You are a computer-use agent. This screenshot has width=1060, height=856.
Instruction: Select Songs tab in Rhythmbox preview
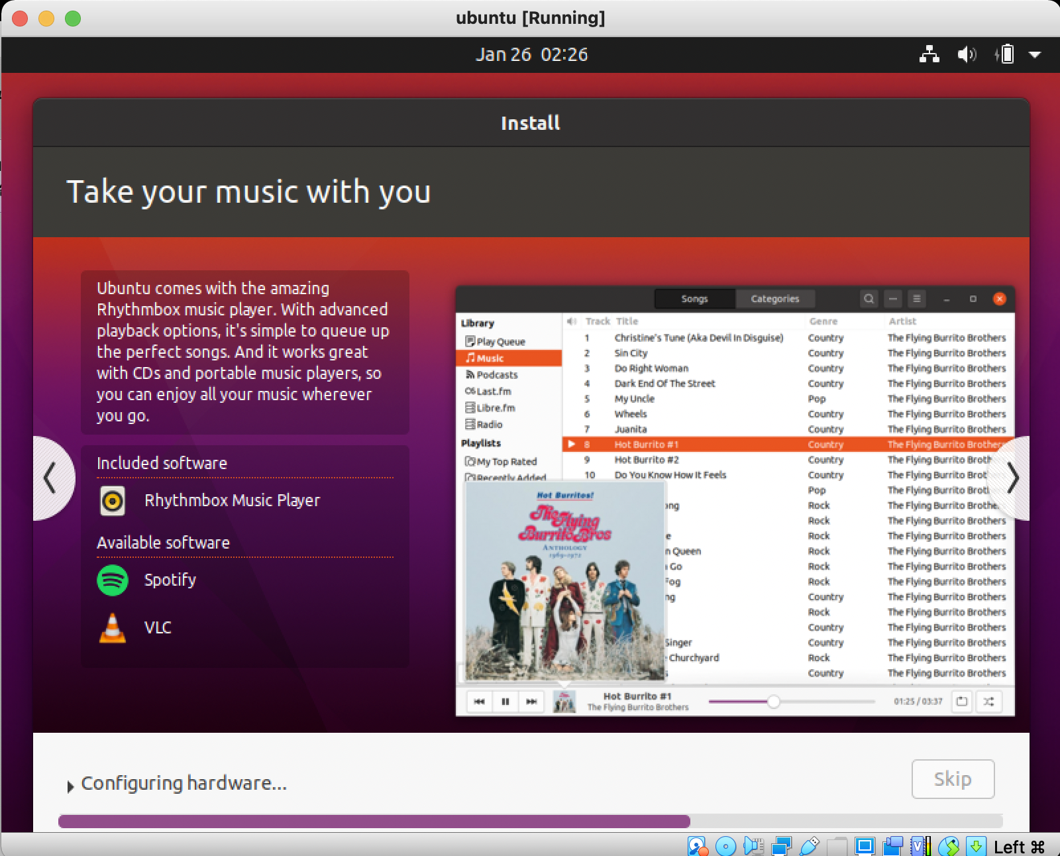tap(694, 299)
